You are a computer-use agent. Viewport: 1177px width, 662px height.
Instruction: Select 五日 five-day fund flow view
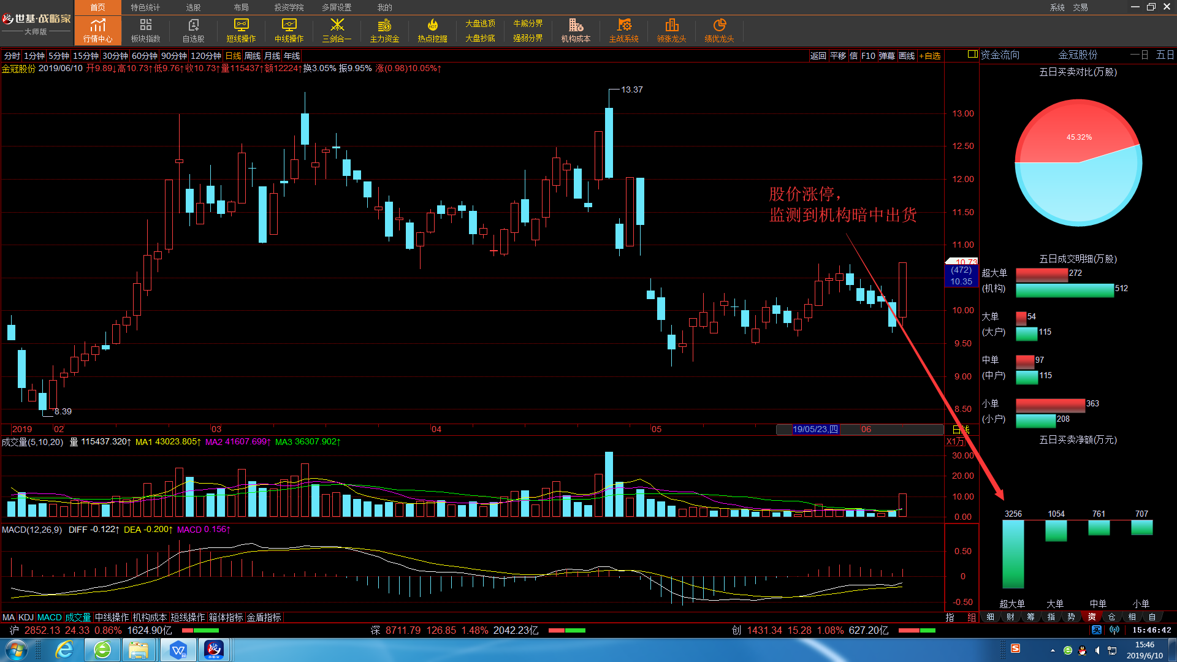click(1165, 55)
